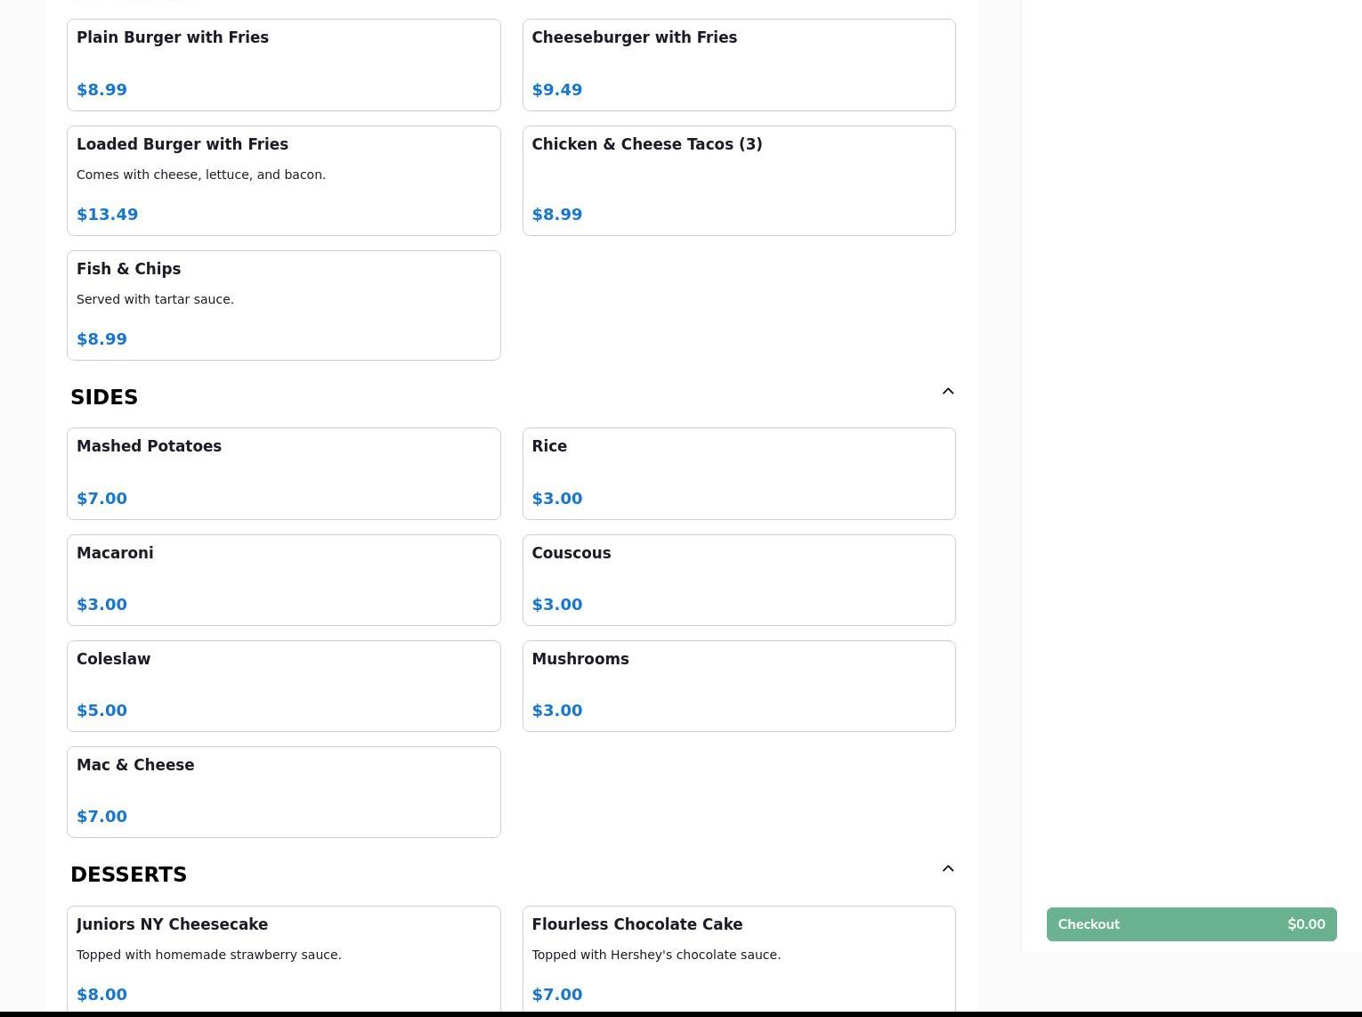Click the DESSERTS section heading
Image resolution: width=1362 pixels, height=1017 pixels.
point(128,875)
